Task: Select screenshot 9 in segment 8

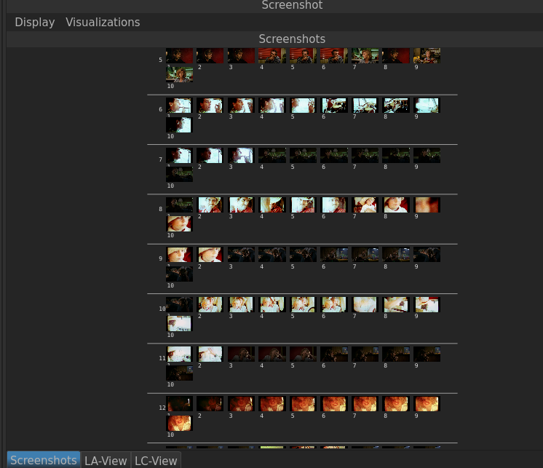Action: (427, 205)
